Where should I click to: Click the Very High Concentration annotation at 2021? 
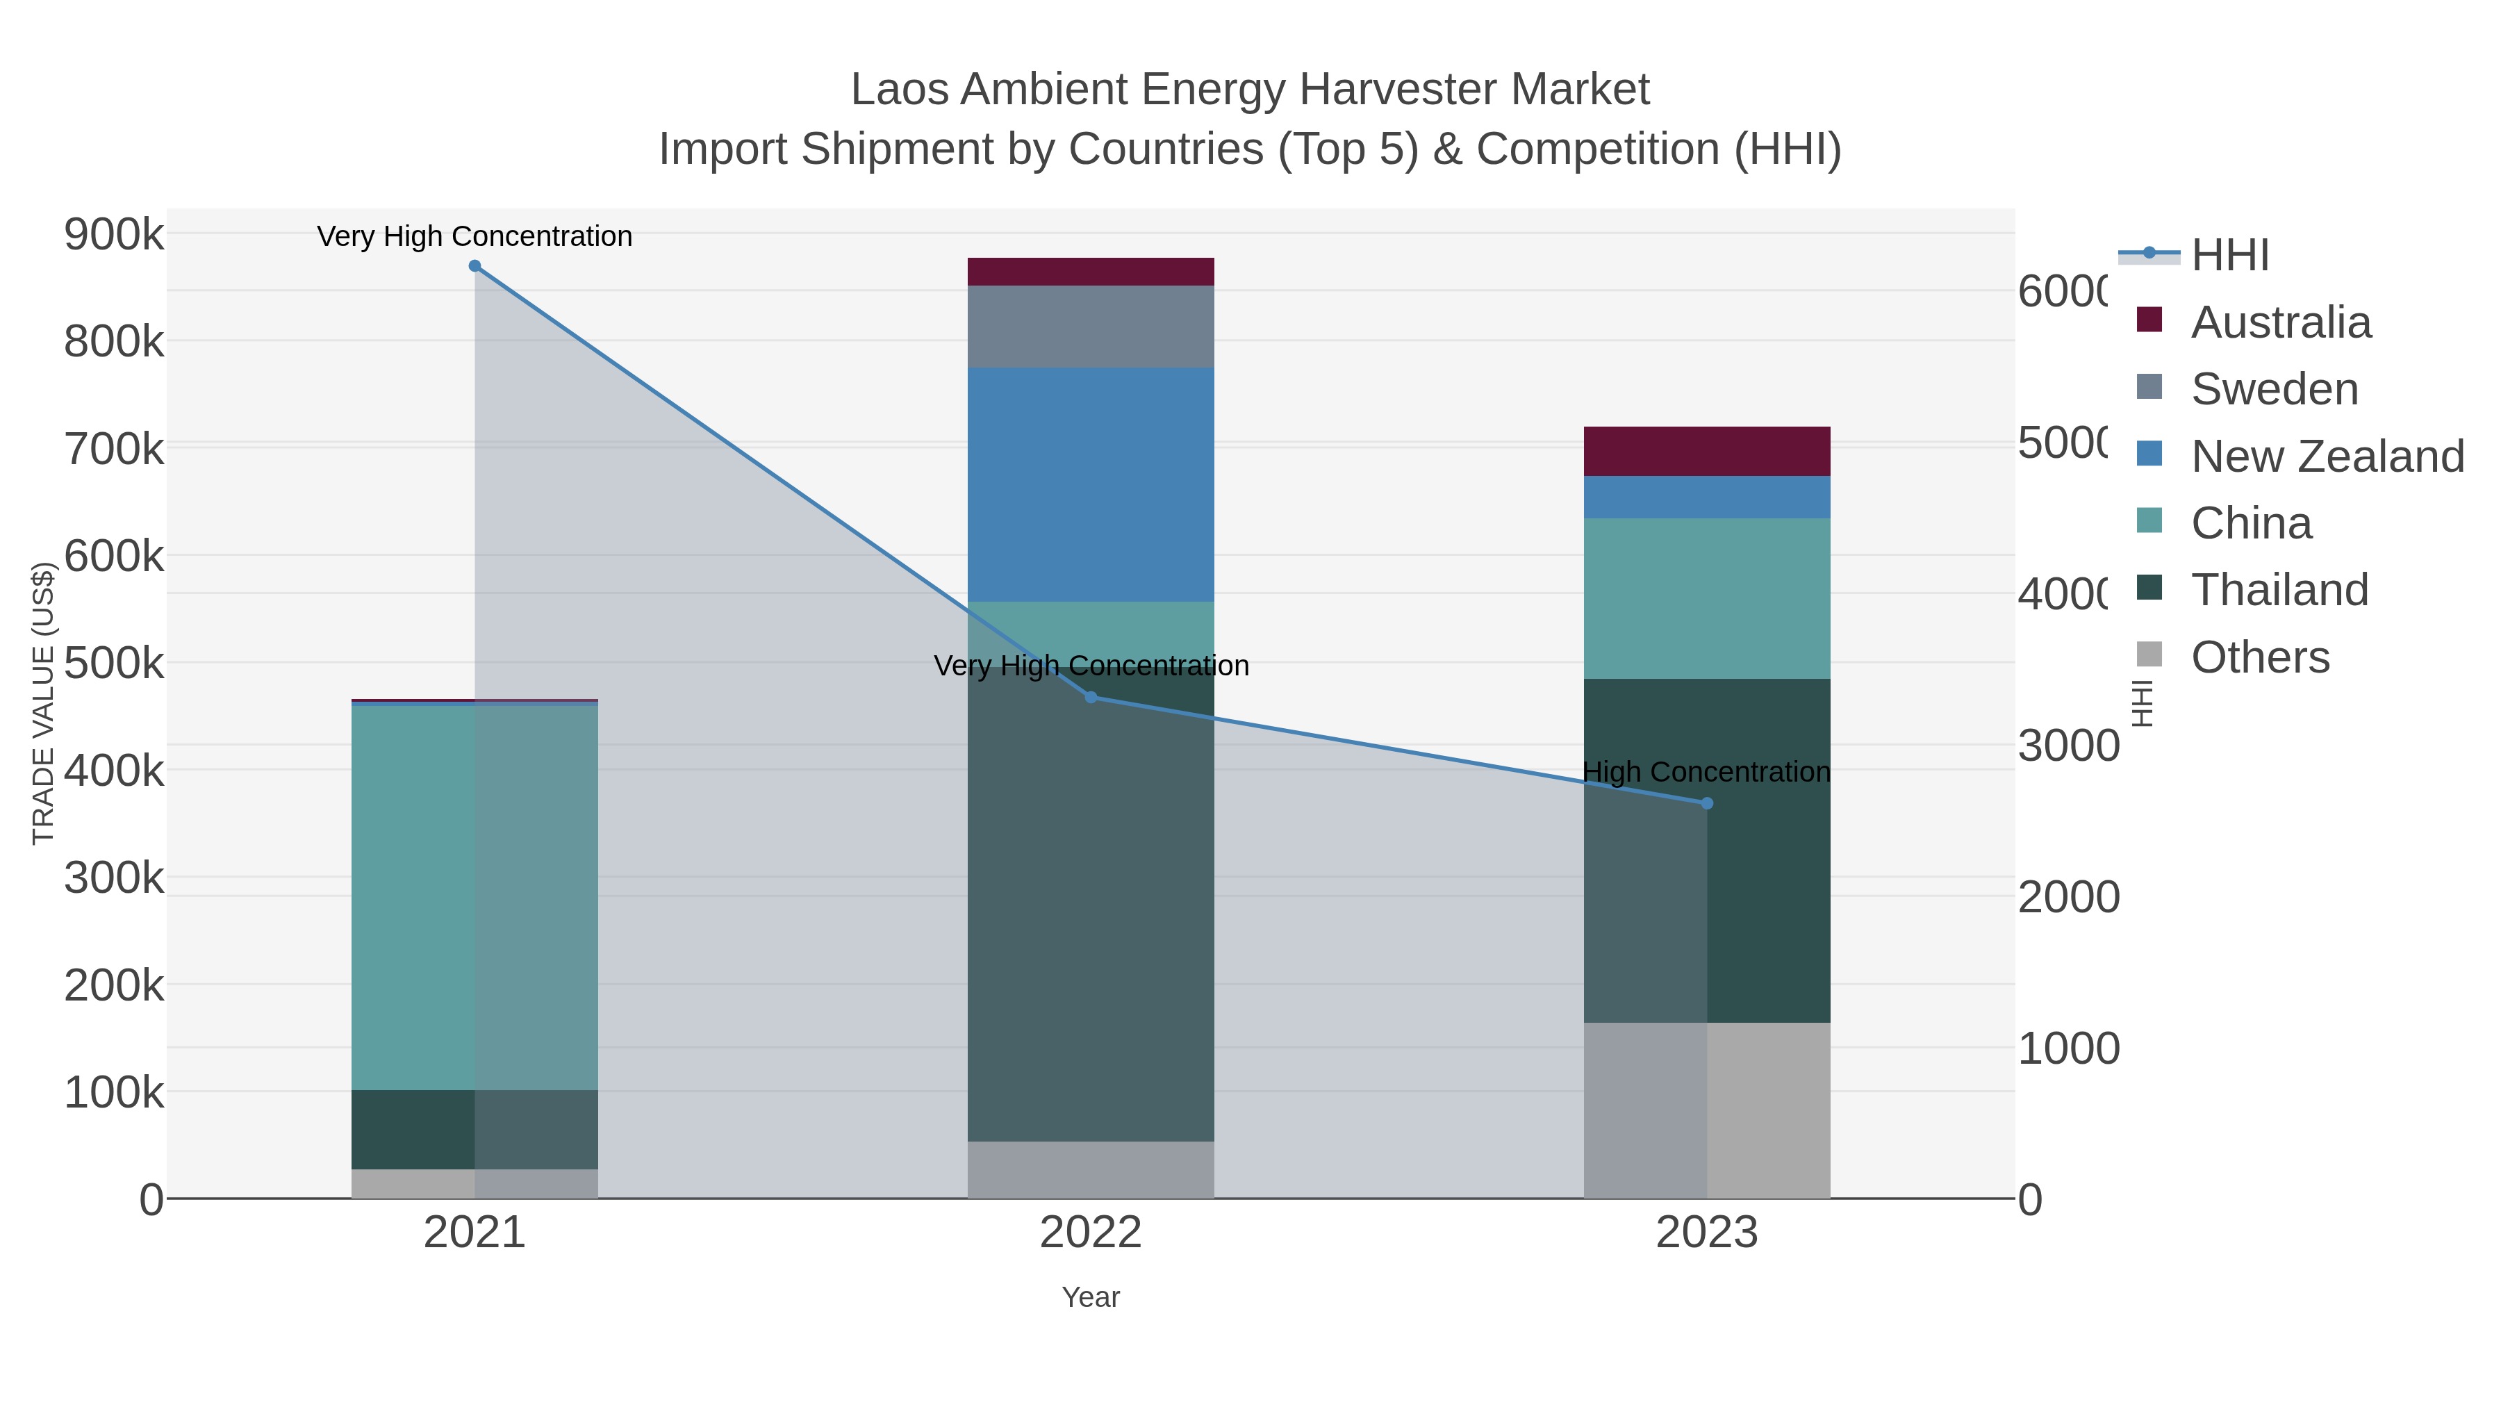(x=474, y=236)
